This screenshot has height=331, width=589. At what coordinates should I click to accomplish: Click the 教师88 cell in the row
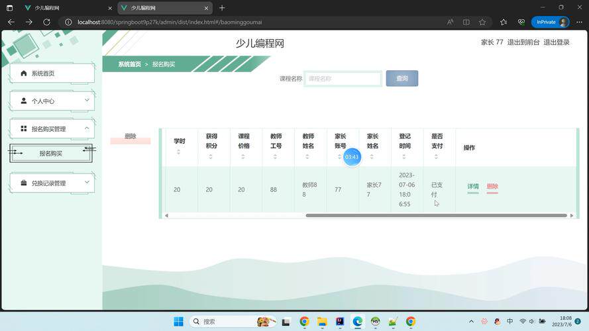click(309, 189)
